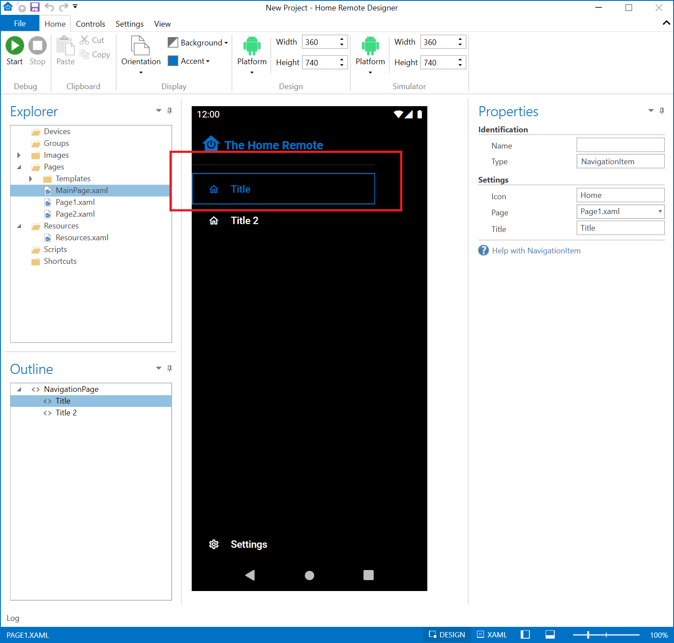Open the Log panel at bottom
674x643 pixels.
pos(13,618)
